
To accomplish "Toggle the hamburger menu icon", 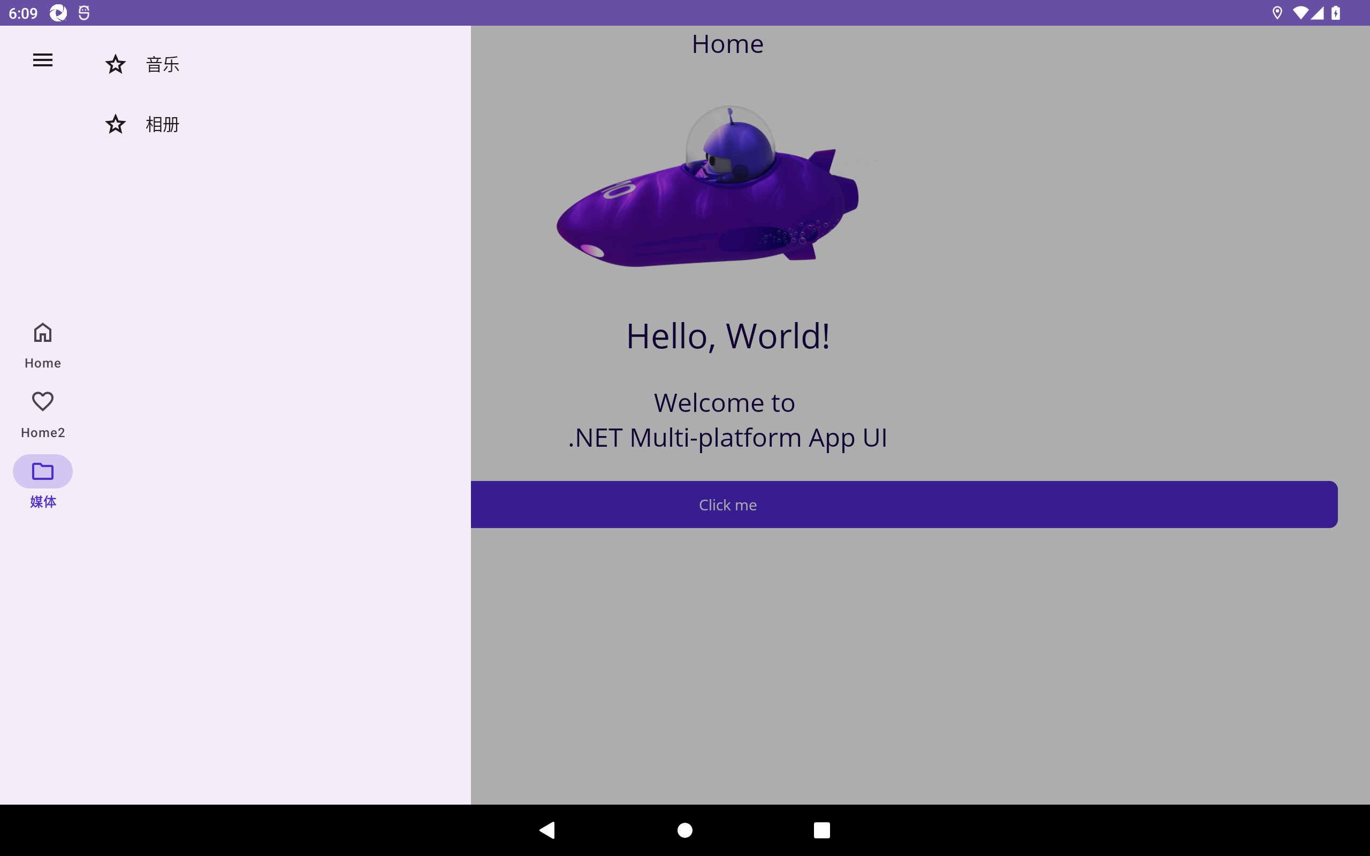I will pyautogui.click(x=42, y=60).
